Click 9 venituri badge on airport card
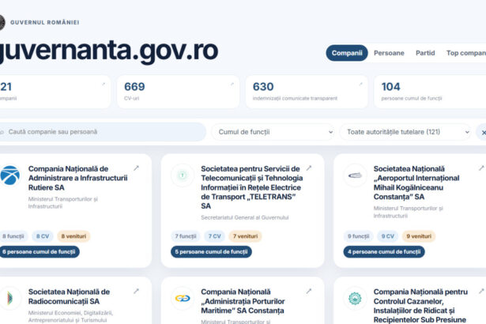Screen dimensions: 486x324 coord(419,236)
